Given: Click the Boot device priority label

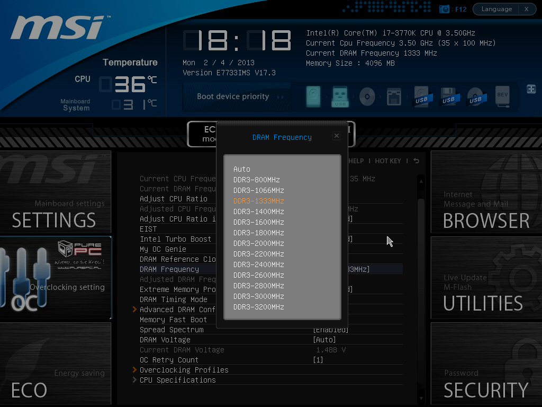Looking at the screenshot, I should (x=233, y=96).
